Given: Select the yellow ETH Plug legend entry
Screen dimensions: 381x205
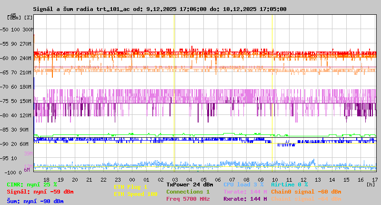Looking at the screenshot, I should point(130,187).
